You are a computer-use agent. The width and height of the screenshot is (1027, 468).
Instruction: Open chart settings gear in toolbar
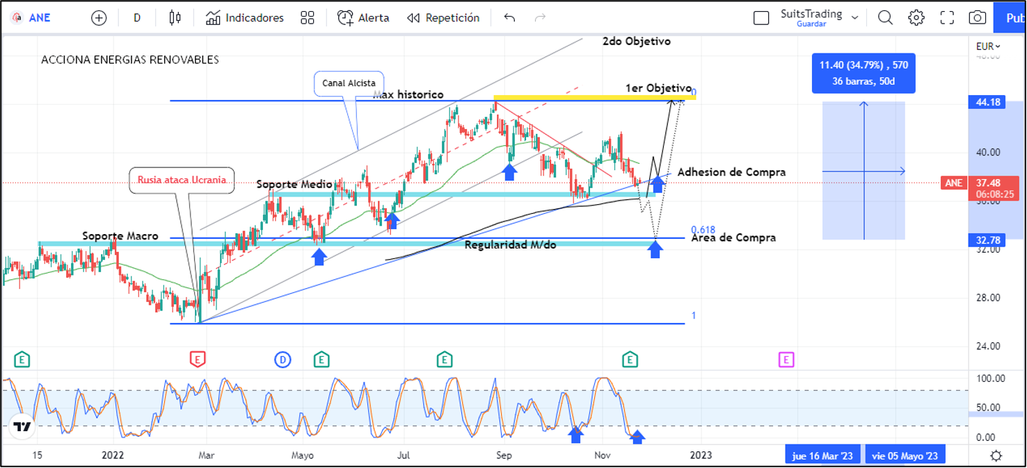point(916,18)
